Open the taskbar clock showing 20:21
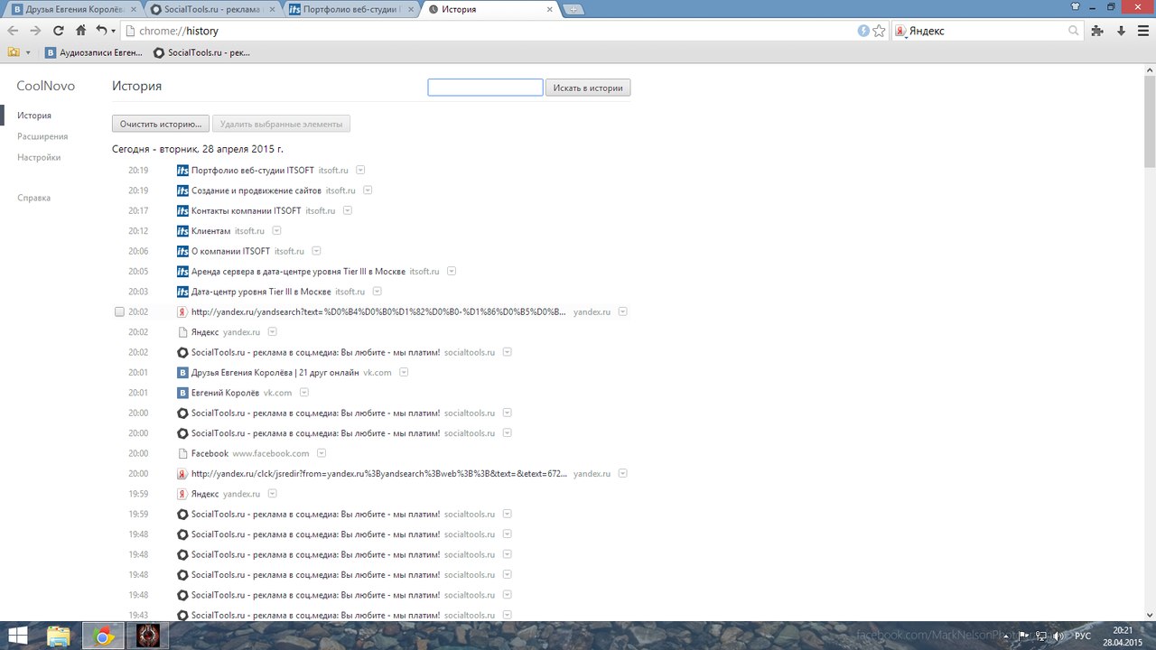This screenshot has width=1156, height=650. click(x=1123, y=636)
